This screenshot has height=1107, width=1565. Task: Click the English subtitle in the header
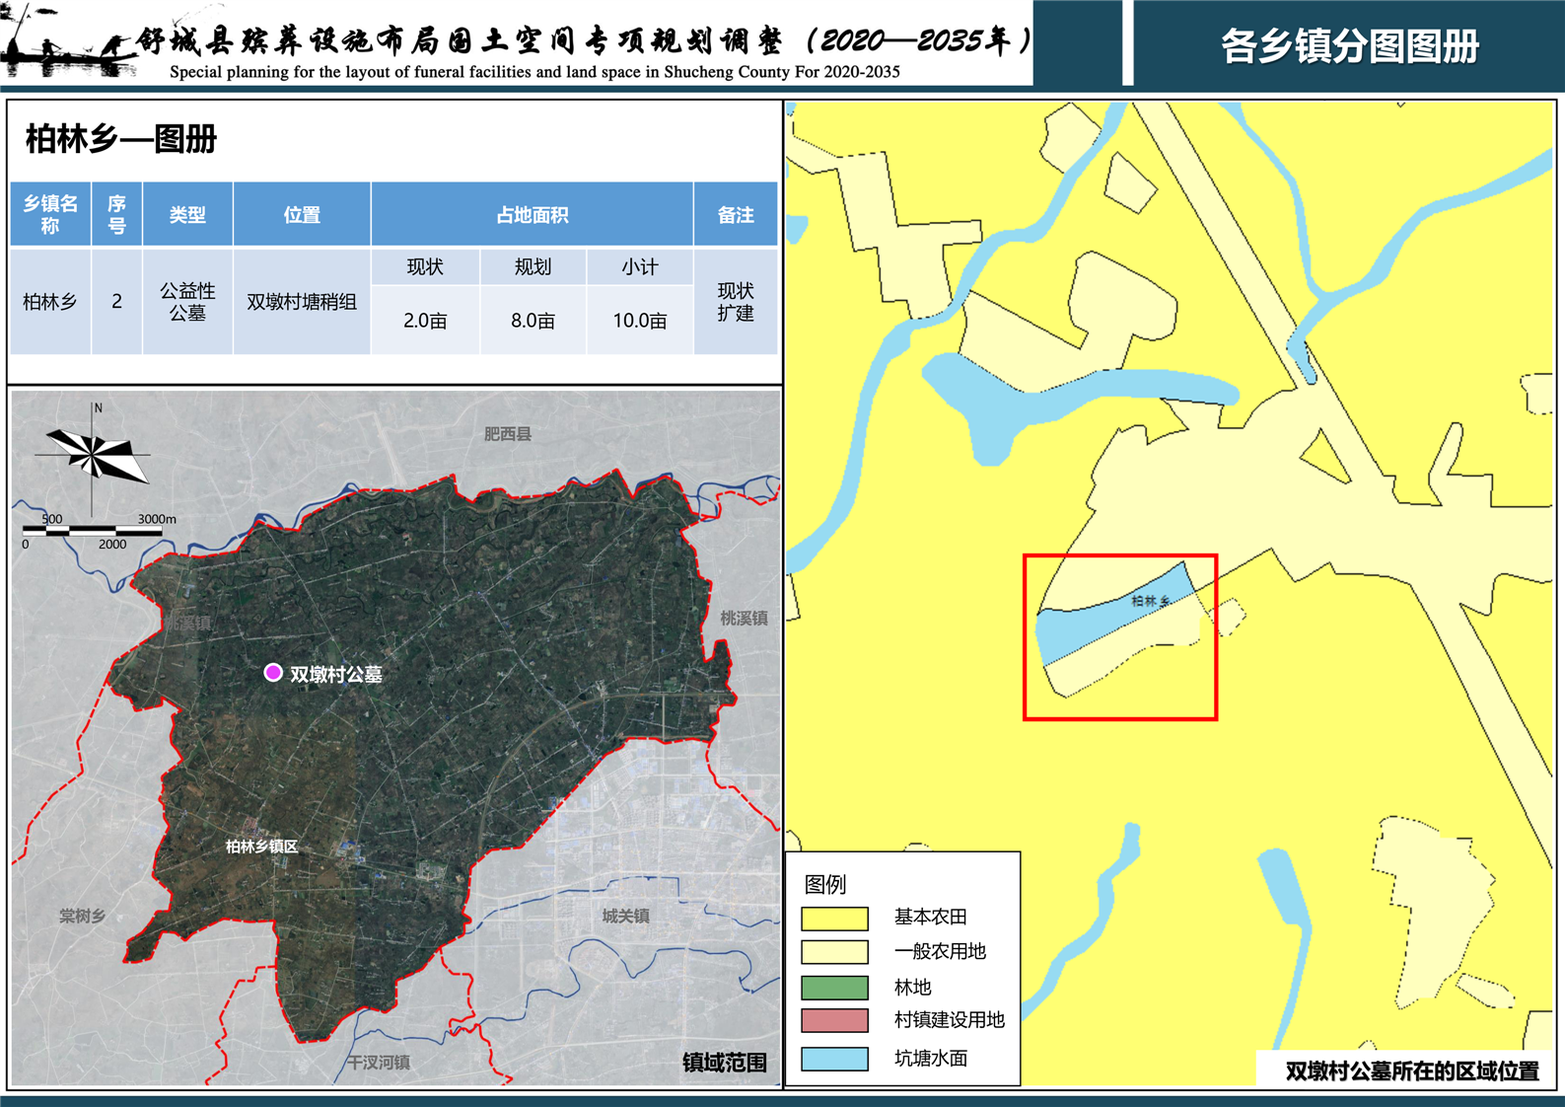tap(534, 72)
